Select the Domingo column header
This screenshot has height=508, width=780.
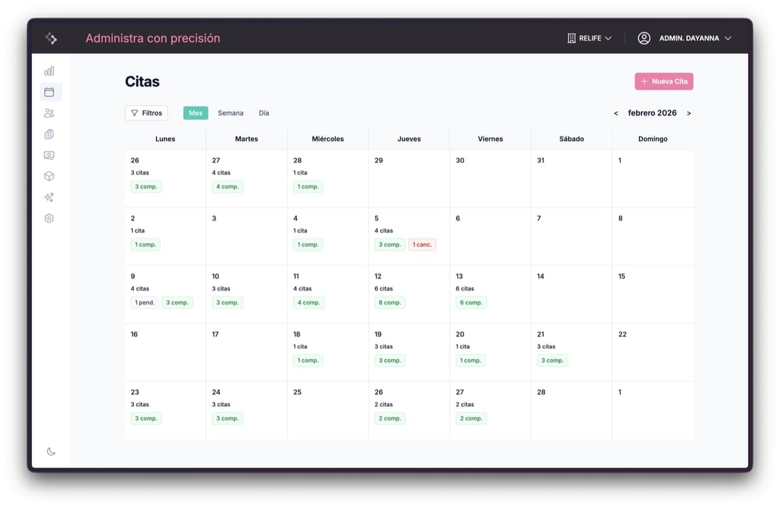653,139
